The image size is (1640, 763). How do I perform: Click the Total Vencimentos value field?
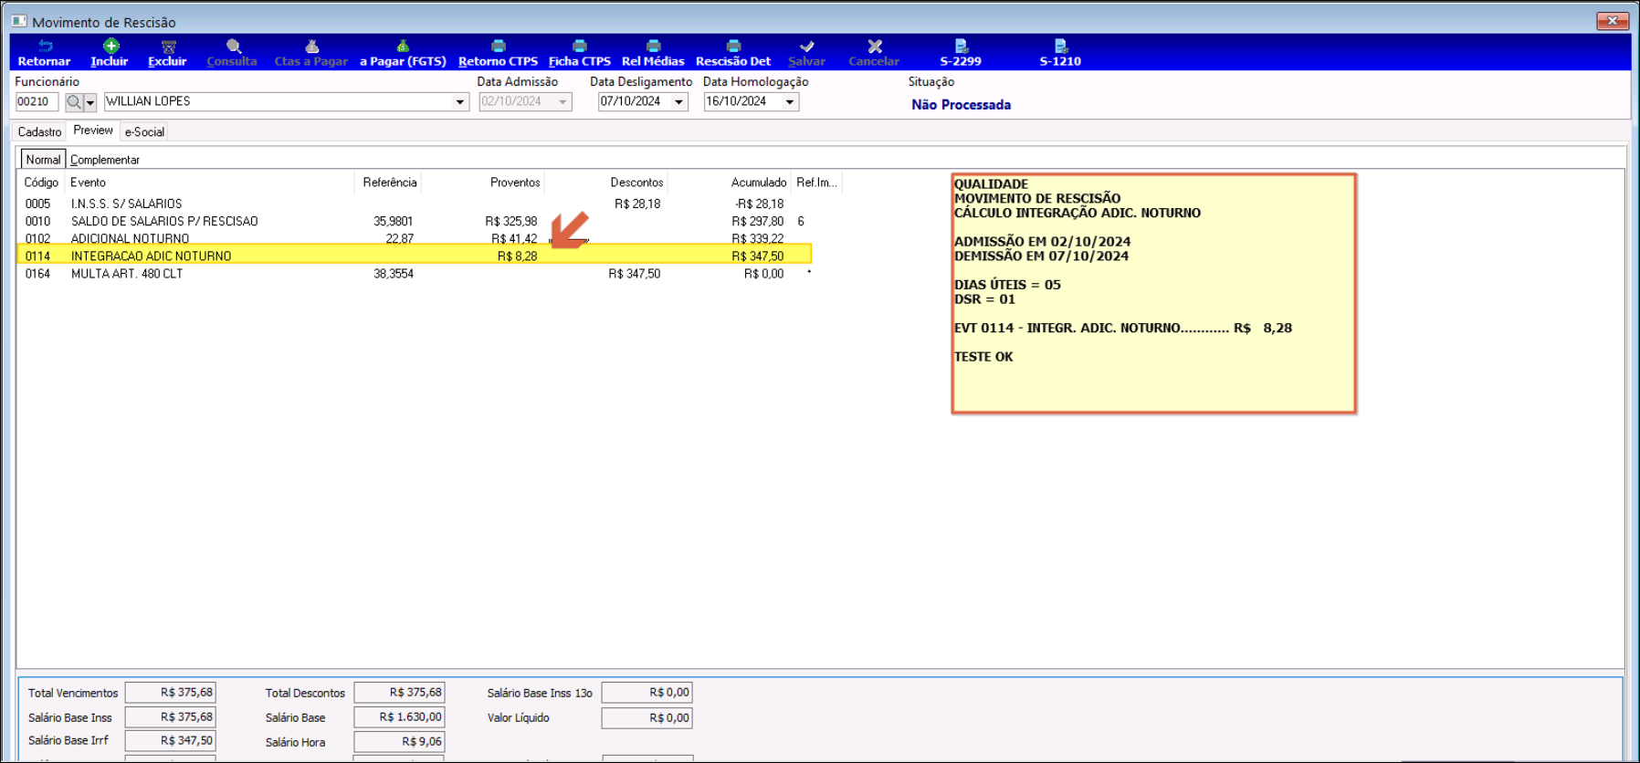point(171,693)
